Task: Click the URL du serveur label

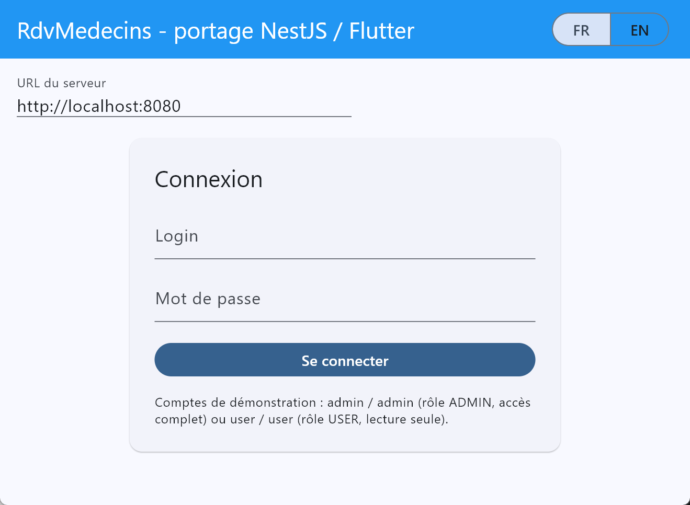Action: 62,83
